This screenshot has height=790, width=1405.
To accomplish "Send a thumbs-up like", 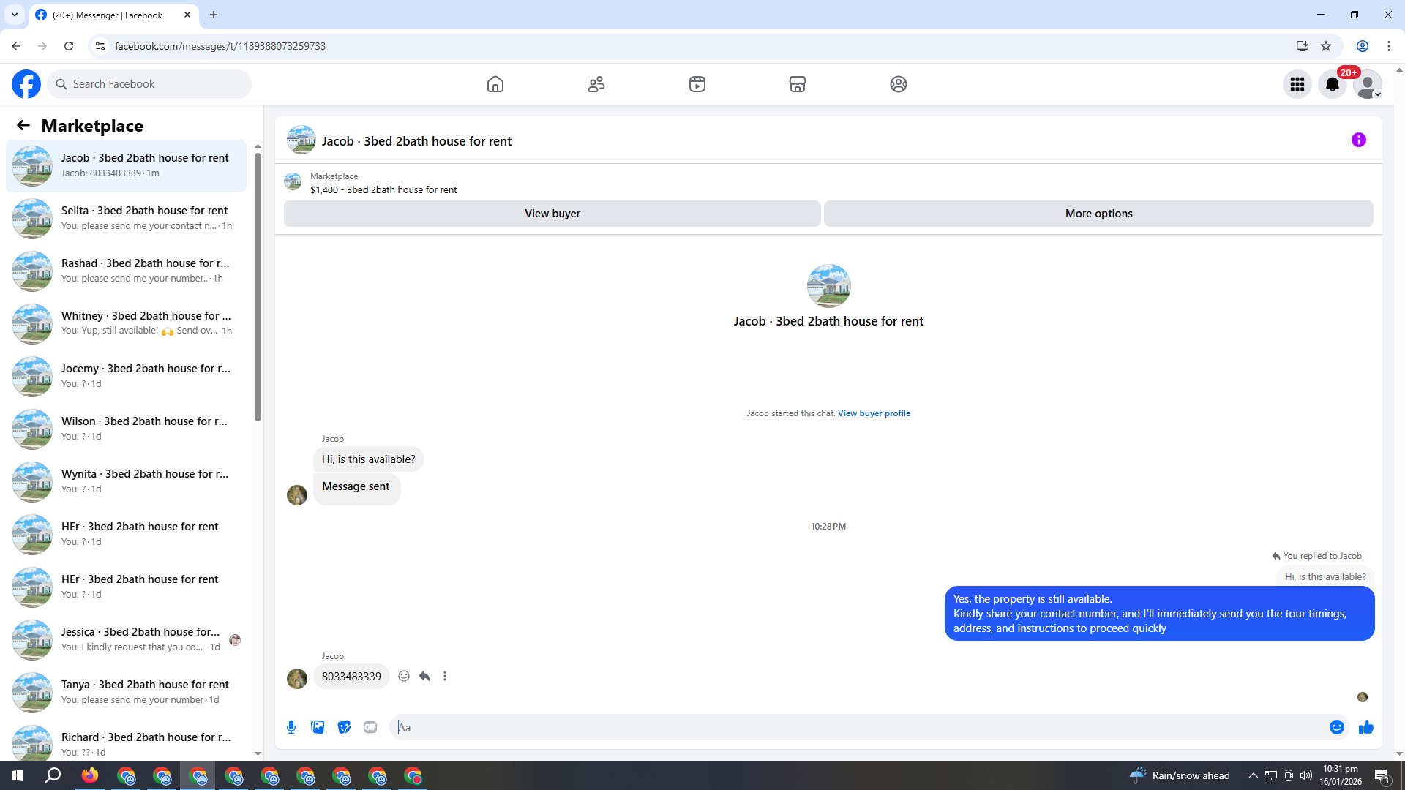I will pyautogui.click(x=1365, y=727).
